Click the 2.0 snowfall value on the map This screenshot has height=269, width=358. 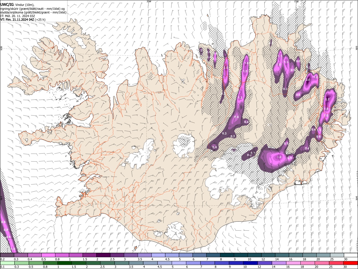click(x=226, y=68)
